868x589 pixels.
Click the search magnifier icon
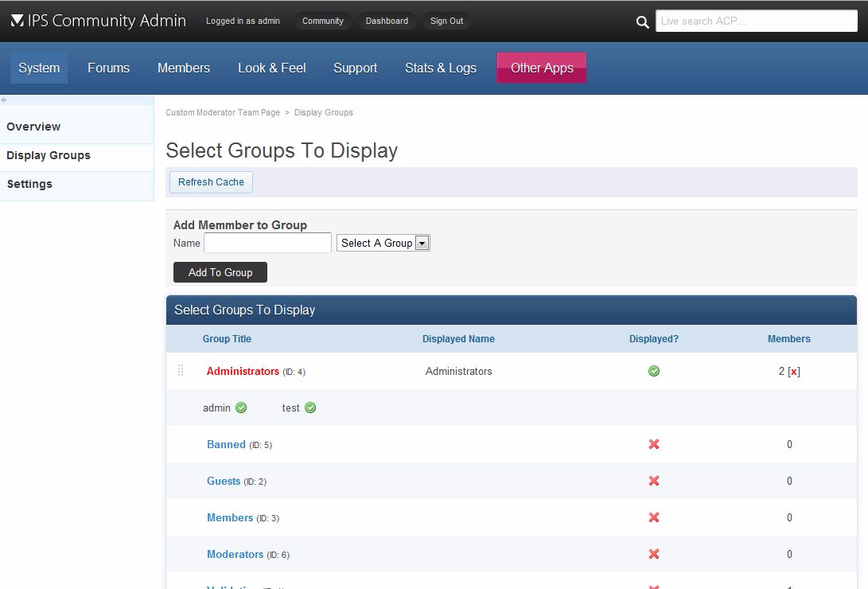tap(643, 22)
